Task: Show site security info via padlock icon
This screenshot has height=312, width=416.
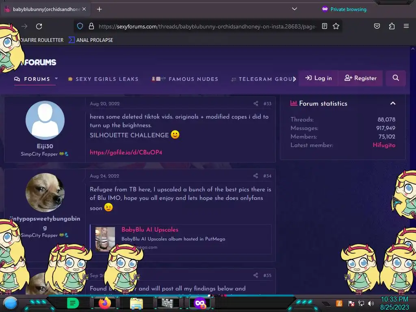Action: tap(91, 26)
